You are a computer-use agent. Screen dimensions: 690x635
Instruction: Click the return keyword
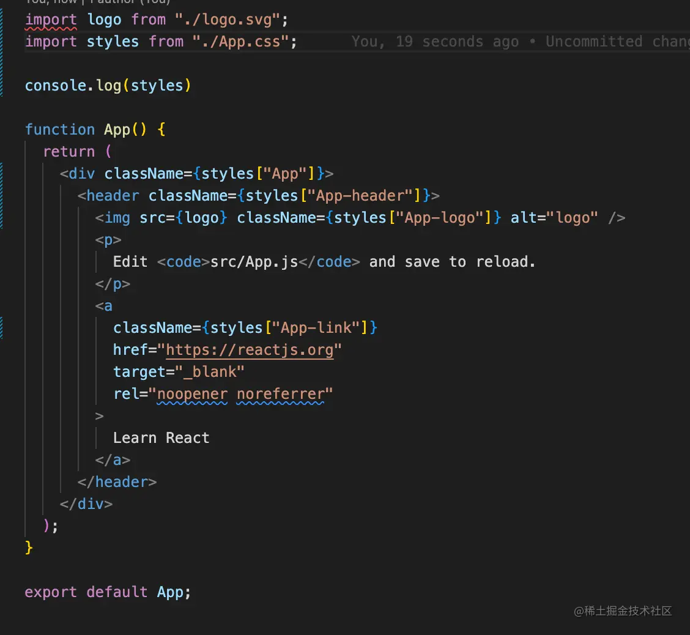coord(69,151)
